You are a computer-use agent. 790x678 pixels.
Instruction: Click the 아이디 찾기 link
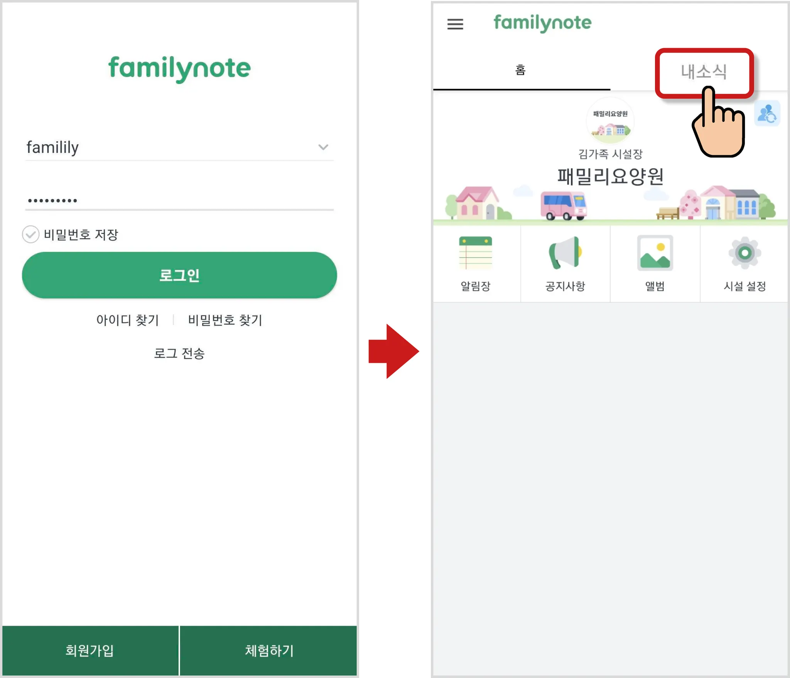128,320
